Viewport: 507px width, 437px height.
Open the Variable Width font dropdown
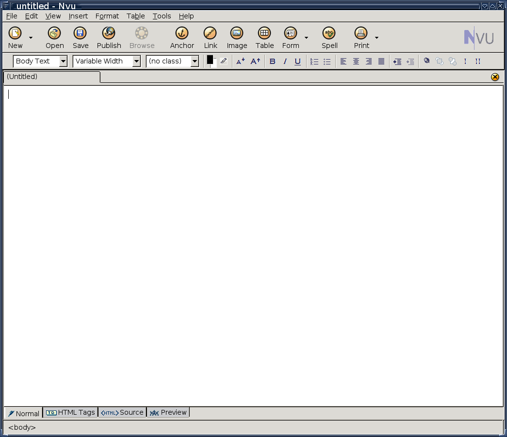pyautogui.click(x=107, y=61)
